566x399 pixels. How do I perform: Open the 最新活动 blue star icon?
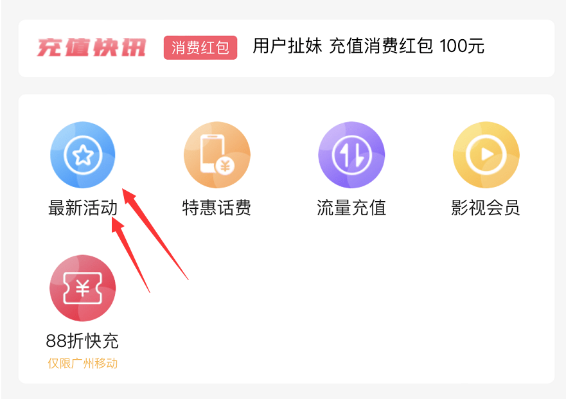83,155
